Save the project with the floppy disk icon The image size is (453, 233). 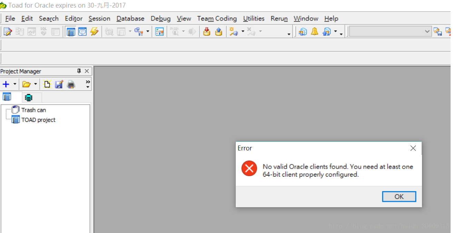tap(59, 84)
